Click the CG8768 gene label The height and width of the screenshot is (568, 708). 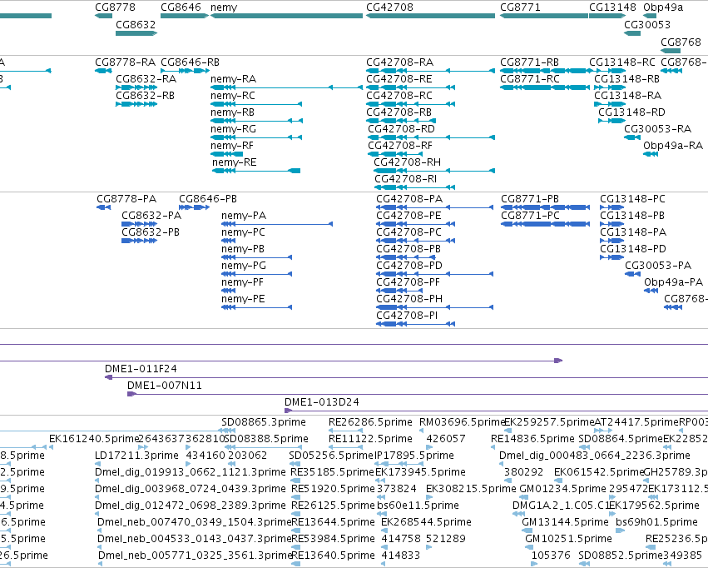coord(681,42)
